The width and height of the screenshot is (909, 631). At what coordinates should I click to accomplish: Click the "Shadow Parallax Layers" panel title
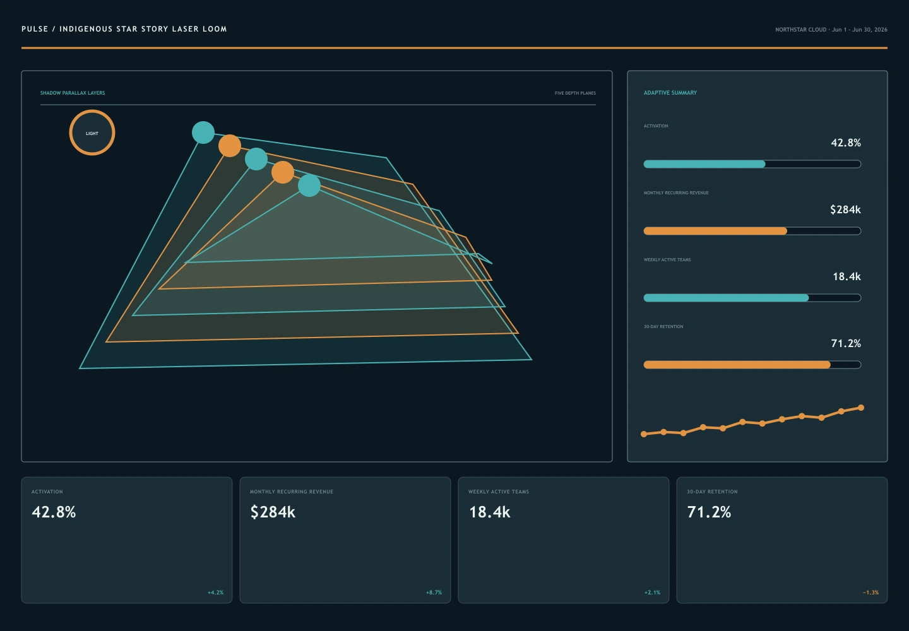[73, 93]
